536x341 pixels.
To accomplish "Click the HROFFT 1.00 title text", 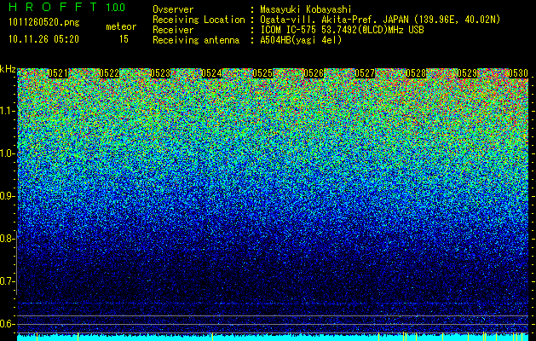I will (x=66, y=7).
